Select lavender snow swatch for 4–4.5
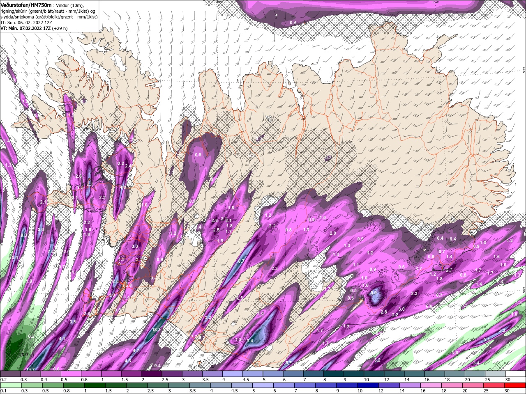The image size is (526, 394). 232,374
